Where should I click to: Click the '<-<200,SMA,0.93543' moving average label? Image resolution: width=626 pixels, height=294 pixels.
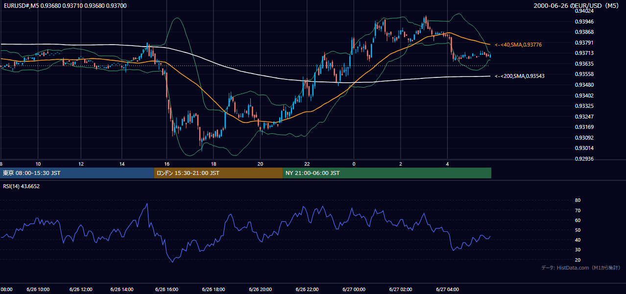coord(520,76)
